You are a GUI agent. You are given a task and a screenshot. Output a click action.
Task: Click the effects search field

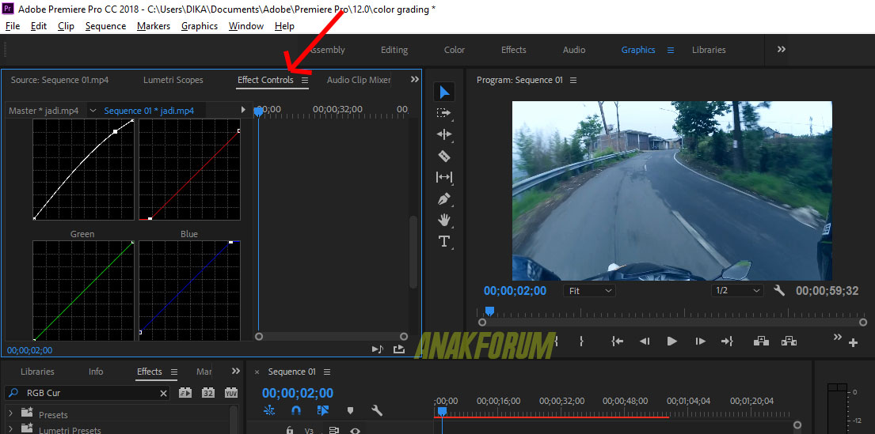87,394
